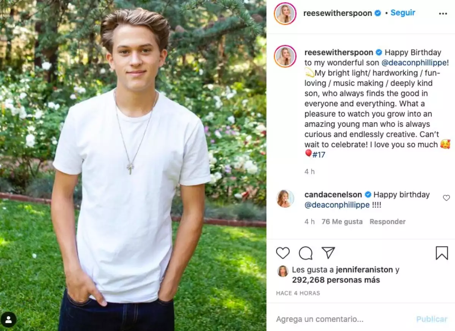Screen dimensions: 455x331
Task: Open comments via speech bubble icon
Action: pos(306,253)
